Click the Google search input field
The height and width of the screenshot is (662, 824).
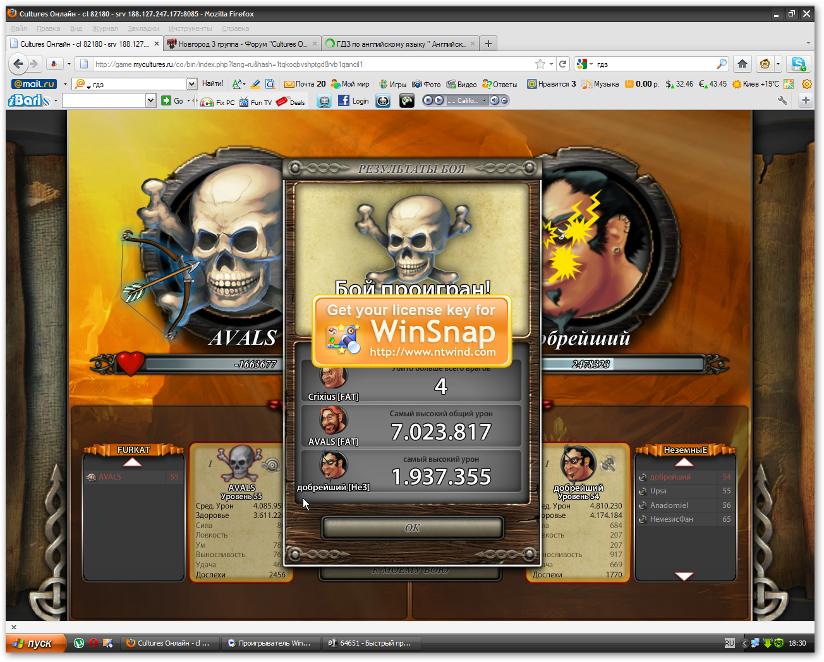coord(654,64)
